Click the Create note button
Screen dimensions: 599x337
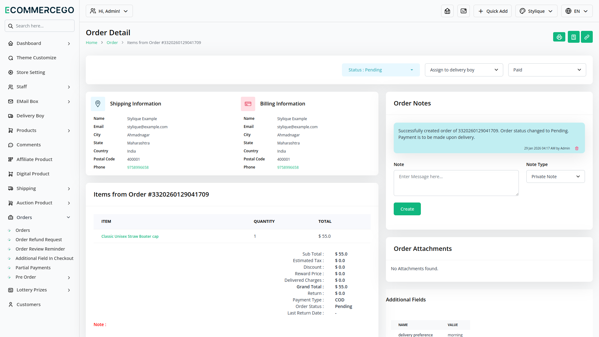click(407, 209)
